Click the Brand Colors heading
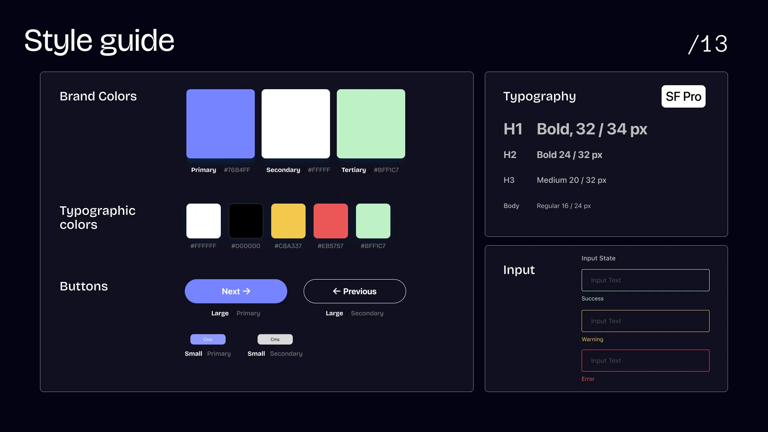The width and height of the screenshot is (768, 432). click(98, 96)
